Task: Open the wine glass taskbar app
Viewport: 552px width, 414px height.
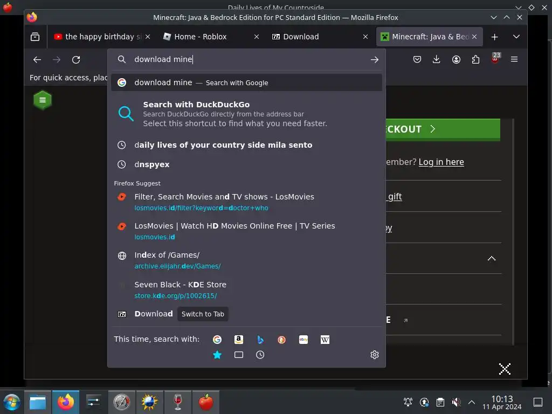Action: (x=178, y=402)
